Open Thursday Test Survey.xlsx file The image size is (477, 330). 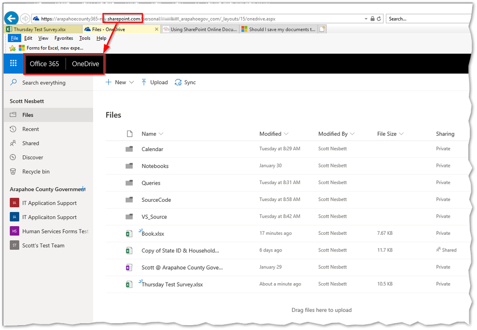pyautogui.click(x=172, y=284)
